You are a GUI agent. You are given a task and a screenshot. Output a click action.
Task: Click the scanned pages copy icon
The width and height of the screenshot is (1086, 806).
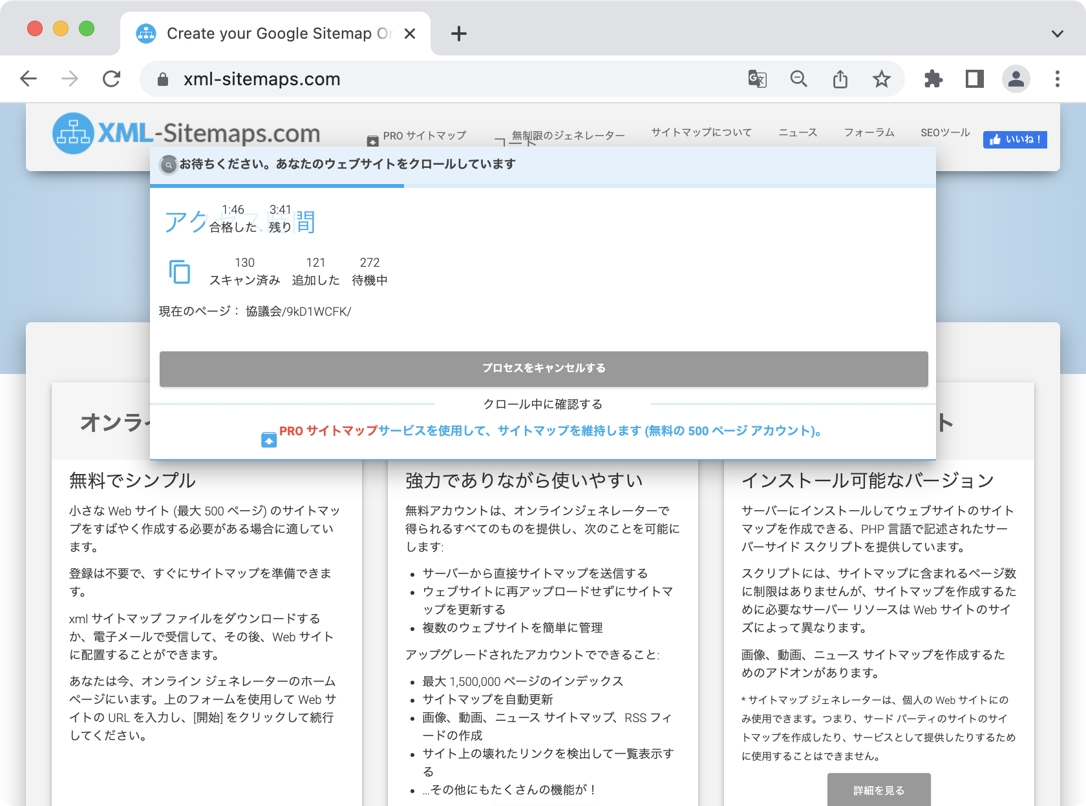(x=180, y=271)
